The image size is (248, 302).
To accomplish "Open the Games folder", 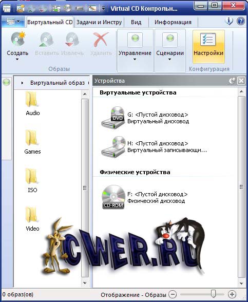I will coord(32,142).
